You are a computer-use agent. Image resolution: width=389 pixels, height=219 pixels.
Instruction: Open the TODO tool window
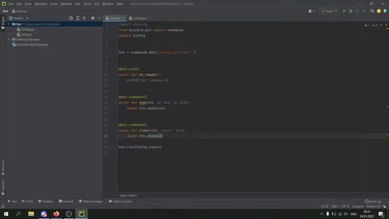[x=27, y=201]
